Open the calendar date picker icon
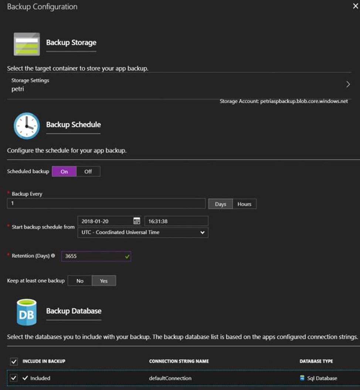The image size is (360, 390). click(x=136, y=221)
